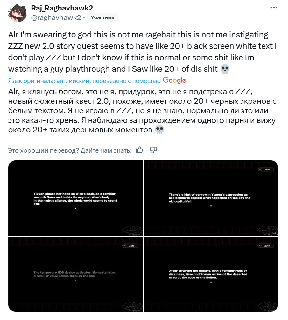Click the Google logo in translation notice
The image size is (288, 320).
click(x=174, y=80)
